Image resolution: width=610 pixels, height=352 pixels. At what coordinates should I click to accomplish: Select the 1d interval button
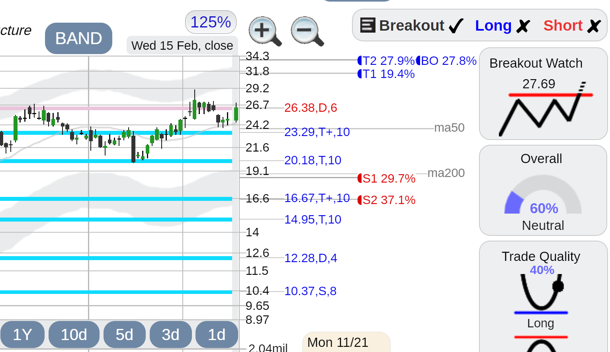217,334
